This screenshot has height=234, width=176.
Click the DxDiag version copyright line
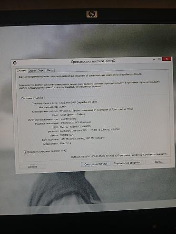click(119, 156)
